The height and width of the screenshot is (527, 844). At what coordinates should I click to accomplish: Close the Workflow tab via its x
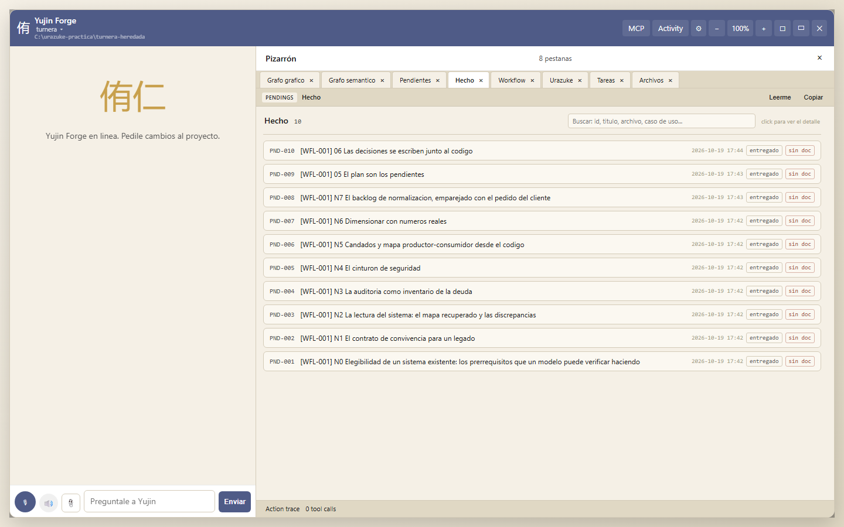(x=532, y=80)
